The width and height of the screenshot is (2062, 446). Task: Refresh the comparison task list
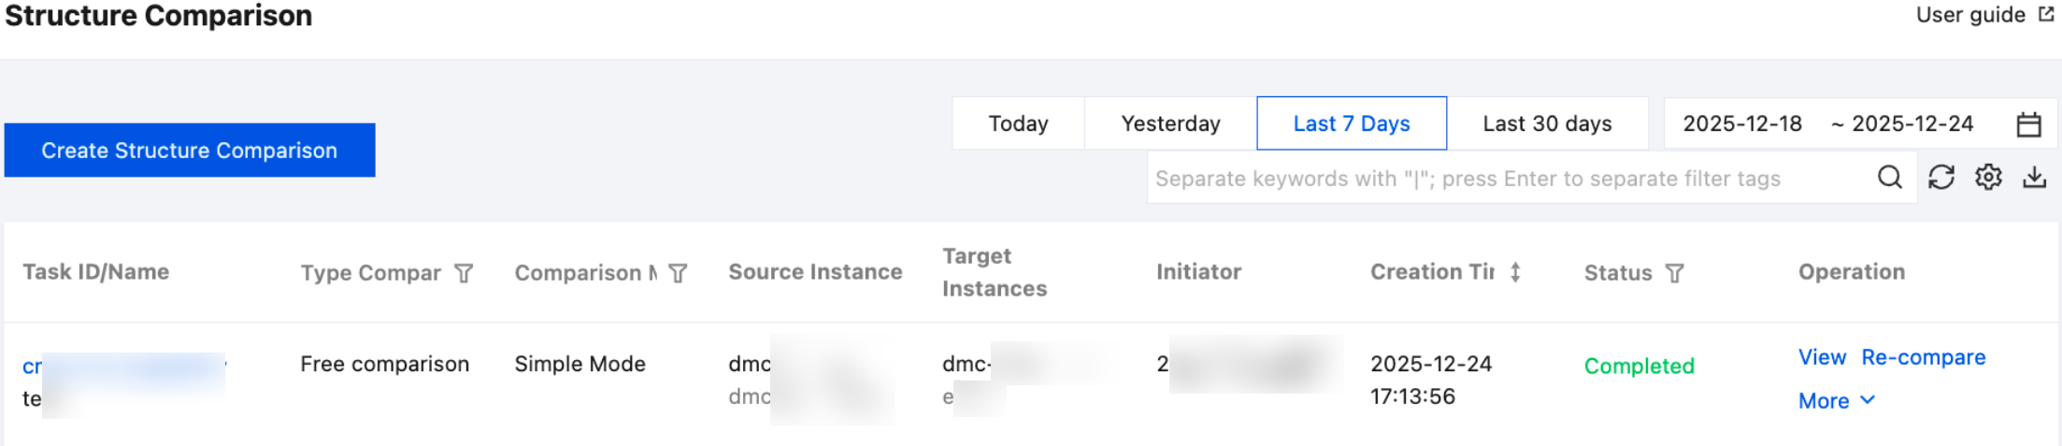1941,177
